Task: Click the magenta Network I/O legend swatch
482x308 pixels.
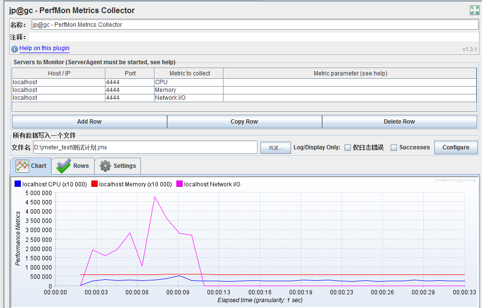Action: 179,184
